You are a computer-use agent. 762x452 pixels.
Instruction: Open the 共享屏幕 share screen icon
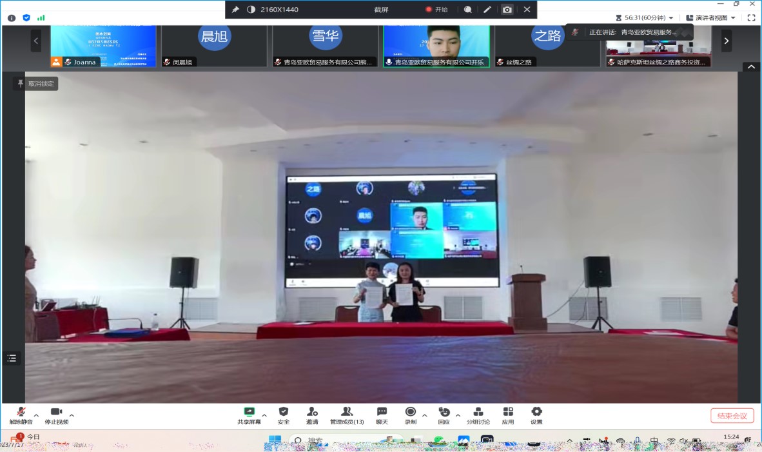click(249, 413)
